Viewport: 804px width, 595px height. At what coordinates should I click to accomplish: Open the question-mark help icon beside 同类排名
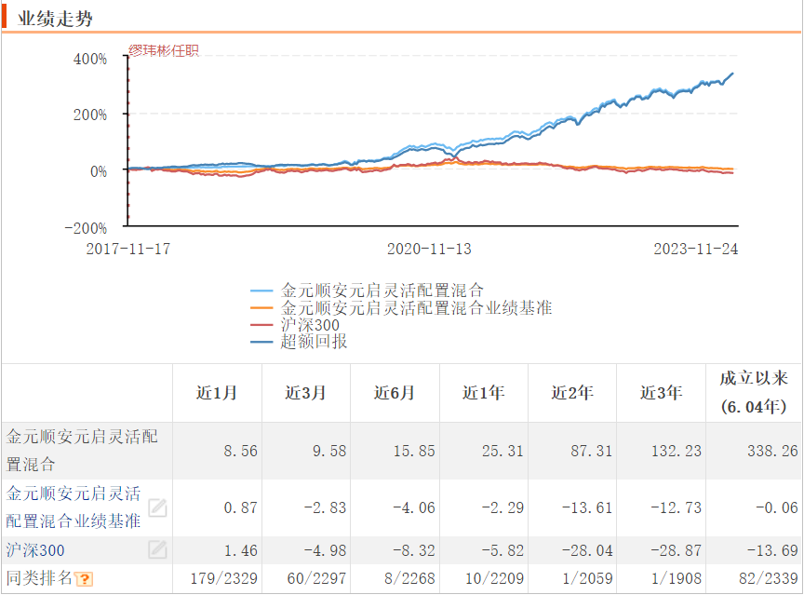click(x=84, y=579)
